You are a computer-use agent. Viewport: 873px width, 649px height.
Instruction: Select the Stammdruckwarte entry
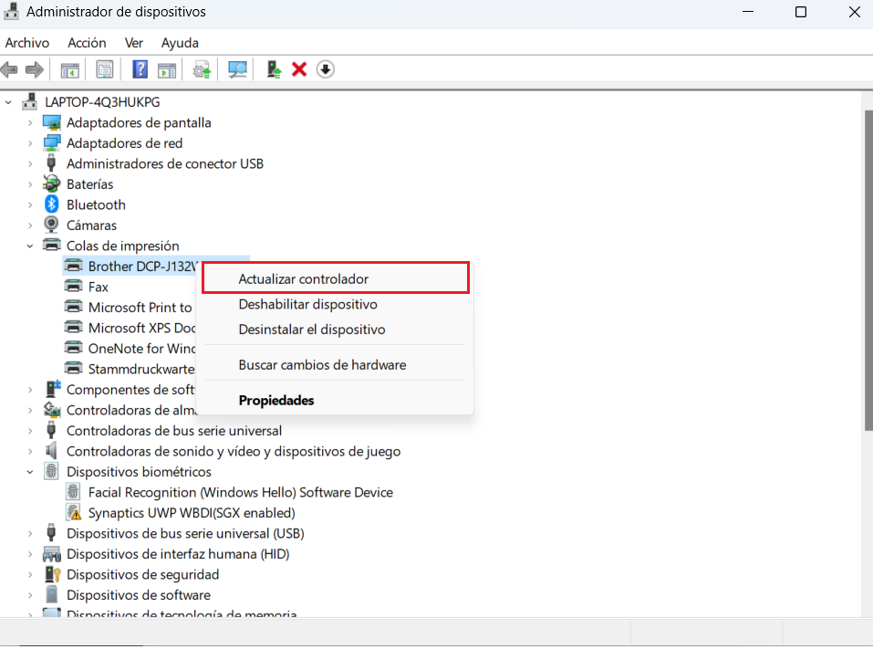[x=141, y=369]
